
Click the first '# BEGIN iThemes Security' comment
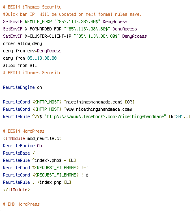point(32,7)
